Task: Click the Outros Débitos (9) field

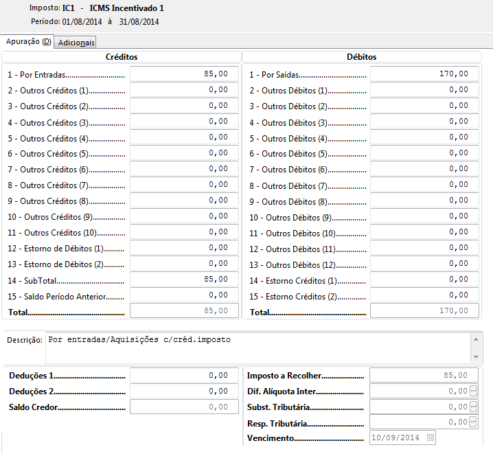Action: (x=424, y=216)
